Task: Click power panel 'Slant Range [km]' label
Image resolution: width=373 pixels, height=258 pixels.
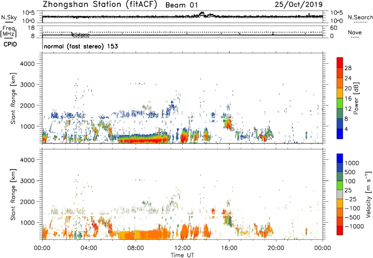Action: tap(13, 98)
